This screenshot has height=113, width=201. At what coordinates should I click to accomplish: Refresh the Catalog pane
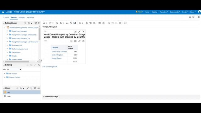tap(39, 65)
